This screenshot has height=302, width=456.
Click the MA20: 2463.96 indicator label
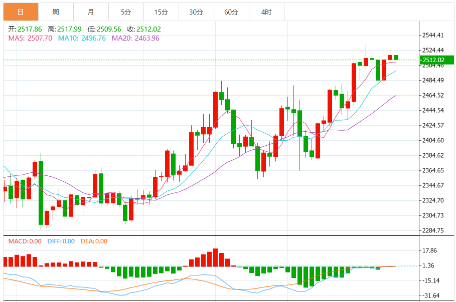135,38
